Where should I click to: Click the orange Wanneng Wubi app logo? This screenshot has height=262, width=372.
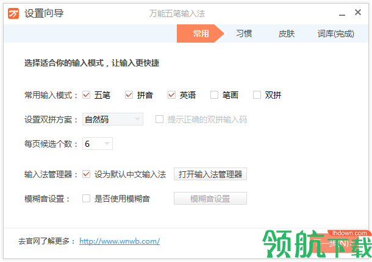[13, 13]
